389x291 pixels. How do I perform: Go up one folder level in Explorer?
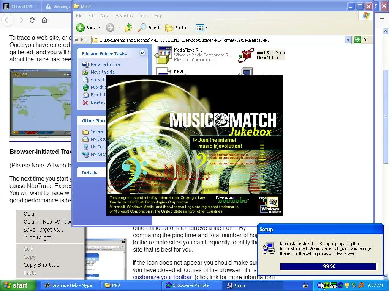pyautogui.click(x=128, y=27)
